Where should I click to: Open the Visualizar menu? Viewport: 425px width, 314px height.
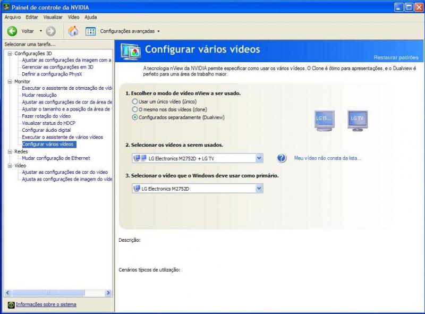[x=53, y=17]
